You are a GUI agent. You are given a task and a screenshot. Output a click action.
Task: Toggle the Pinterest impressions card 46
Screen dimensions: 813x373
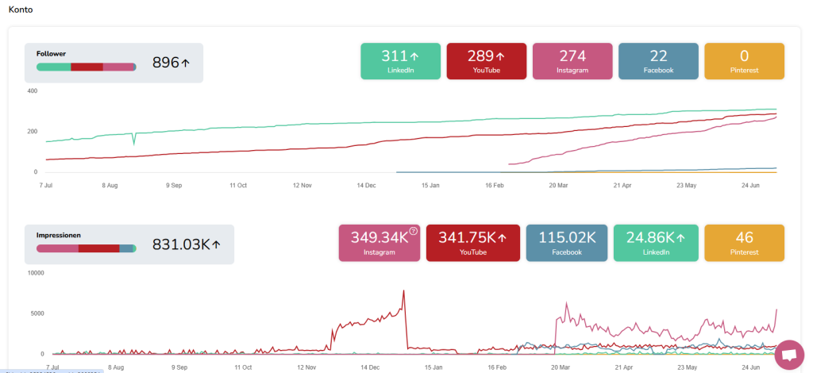point(744,242)
